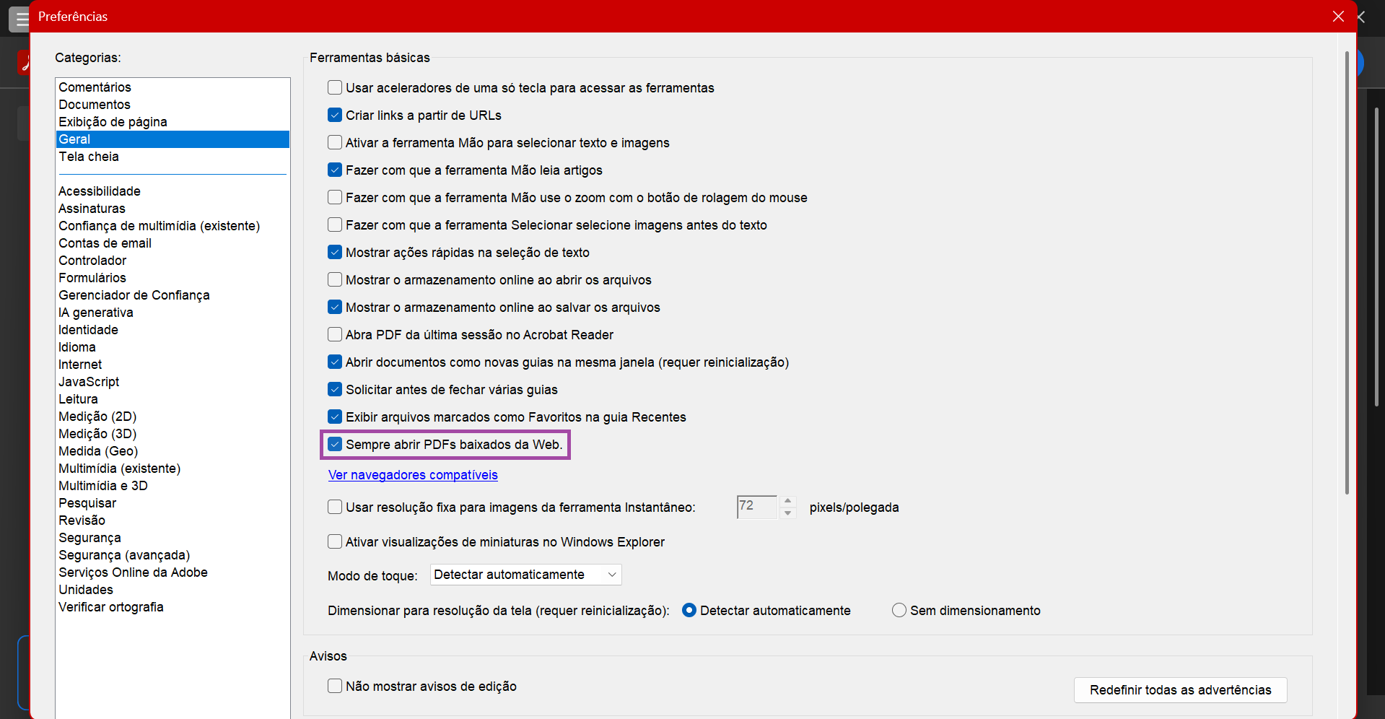Select Multimídia (existente) category
The image size is (1385, 719).
(172, 469)
